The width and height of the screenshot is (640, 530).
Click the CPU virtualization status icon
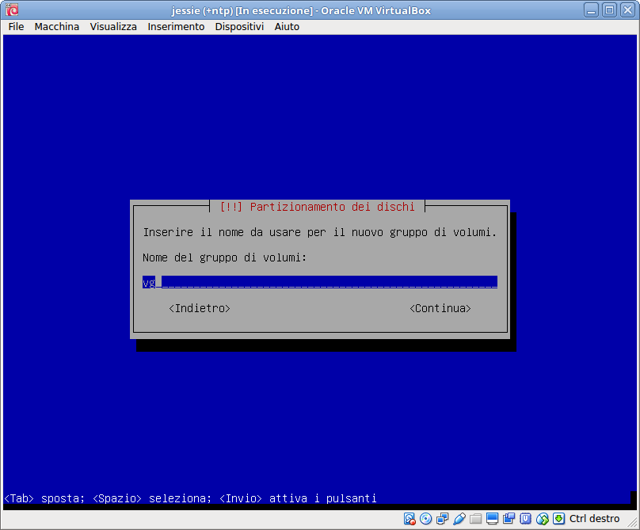(526, 519)
